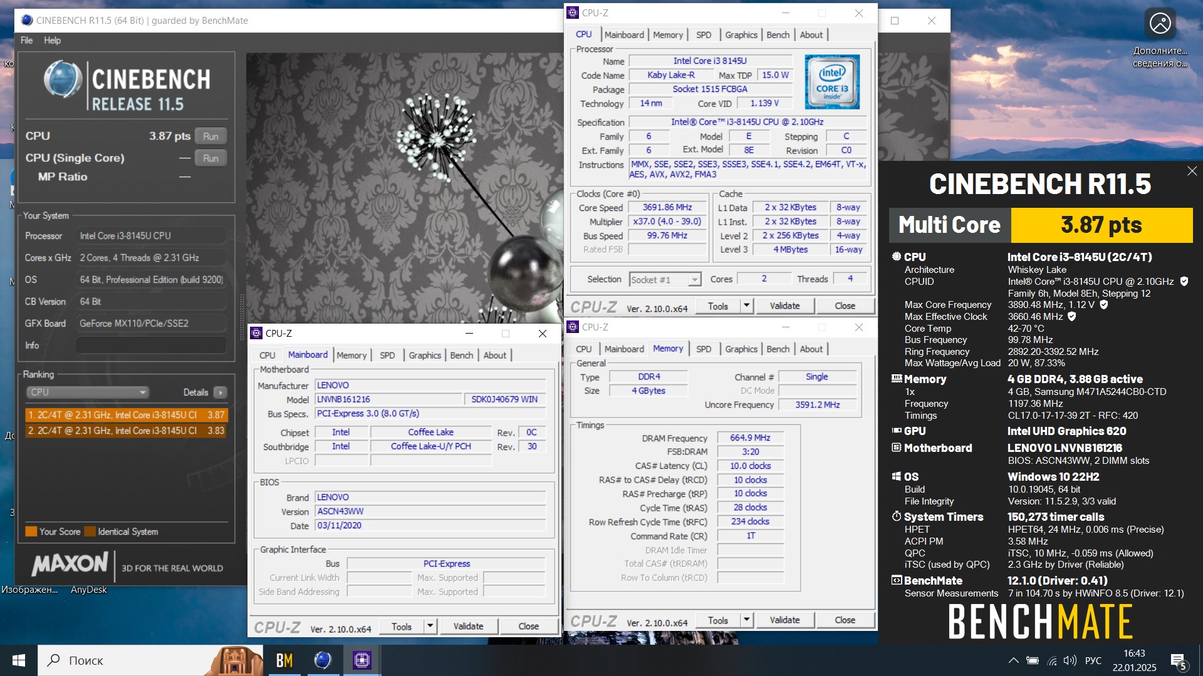Run the CPU multi-core benchmark
The image size is (1203, 676).
[211, 136]
